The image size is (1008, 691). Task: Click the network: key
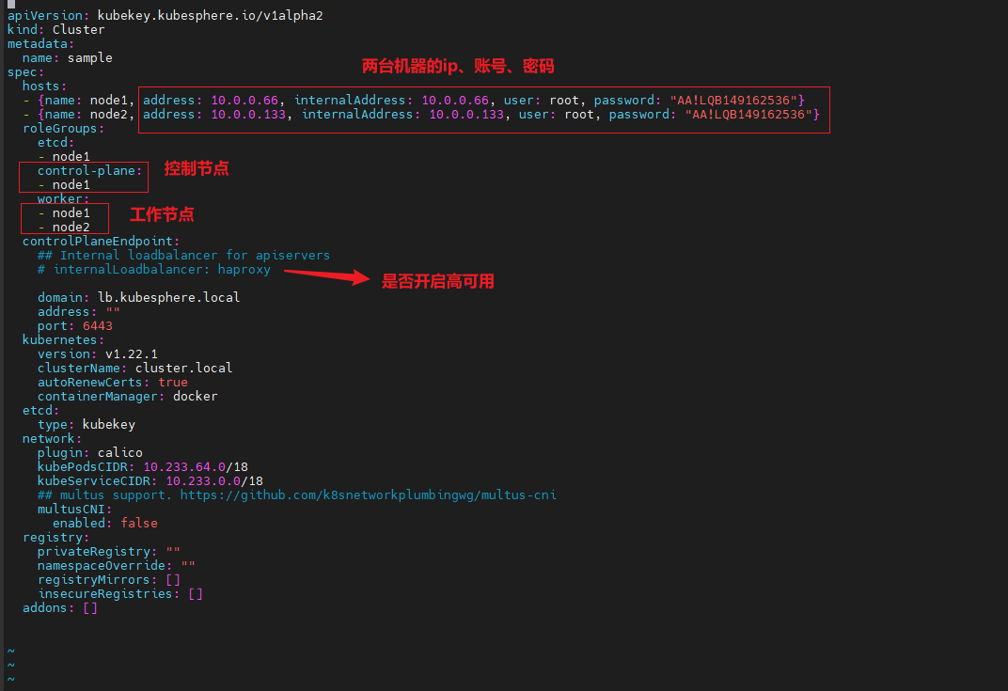point(52,439)
